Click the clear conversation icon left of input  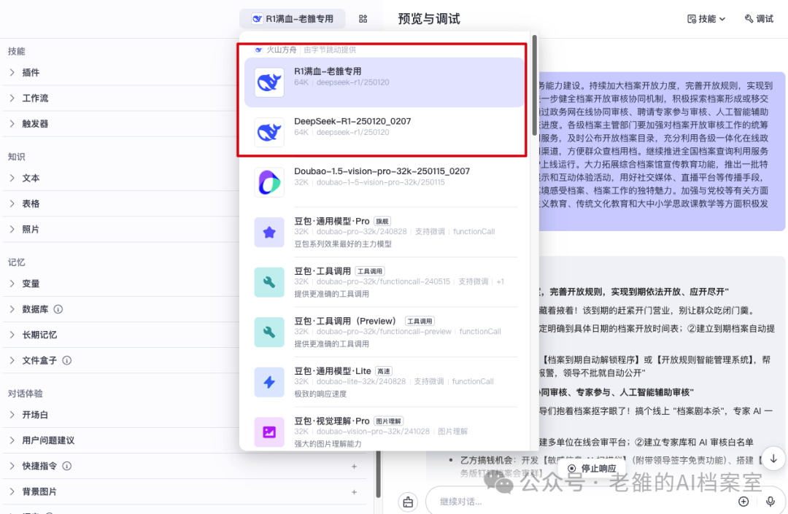408,502
